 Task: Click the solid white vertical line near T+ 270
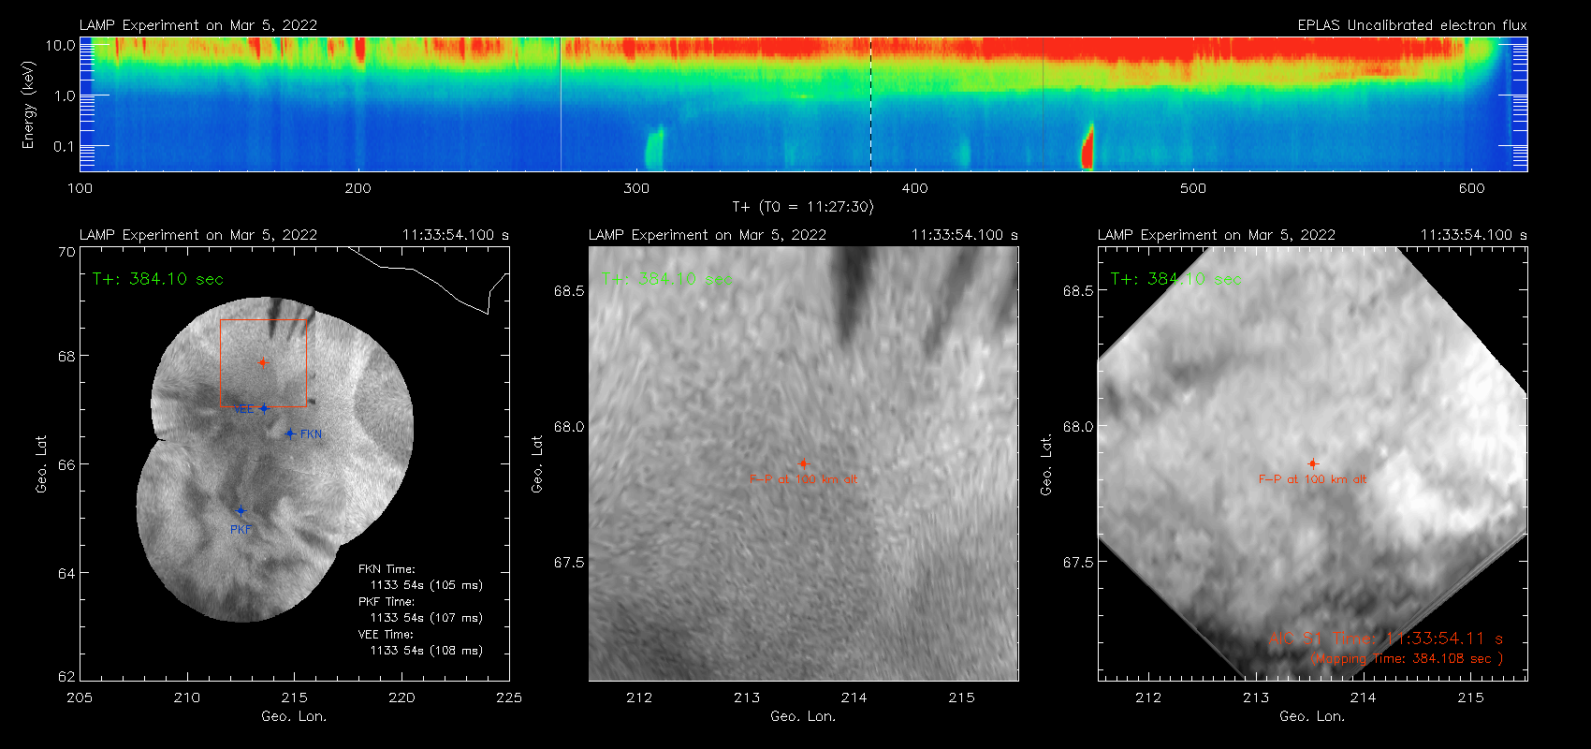click(561, 104)
